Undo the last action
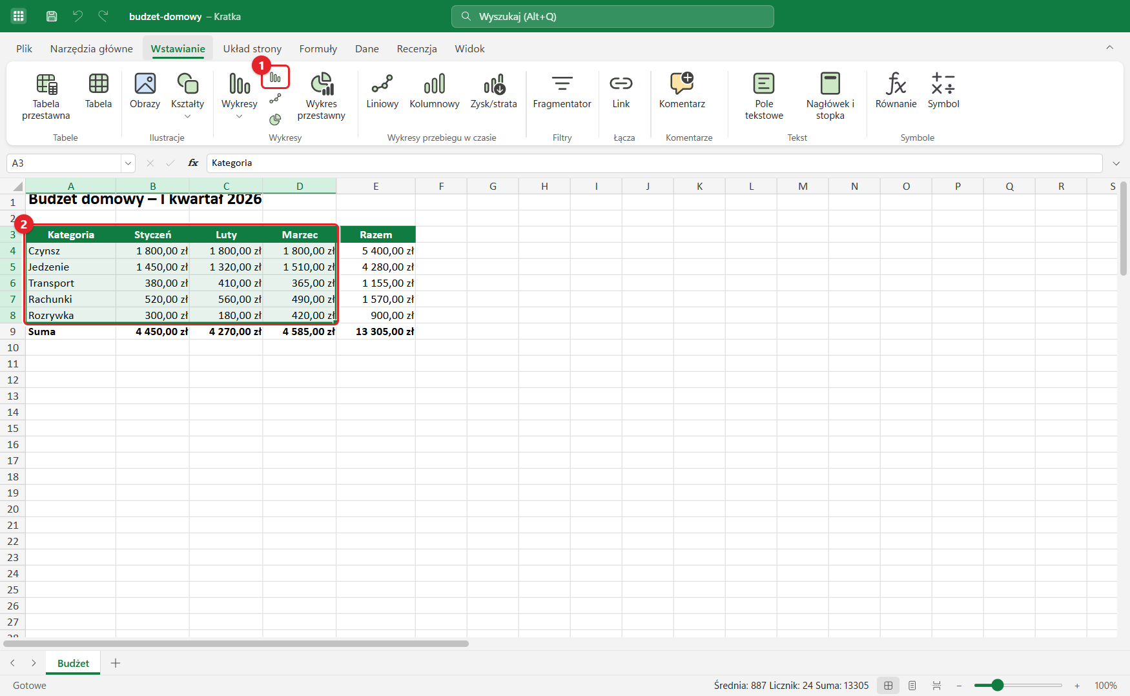Screen dimensions: 1130x696 [x=77, y=16]
